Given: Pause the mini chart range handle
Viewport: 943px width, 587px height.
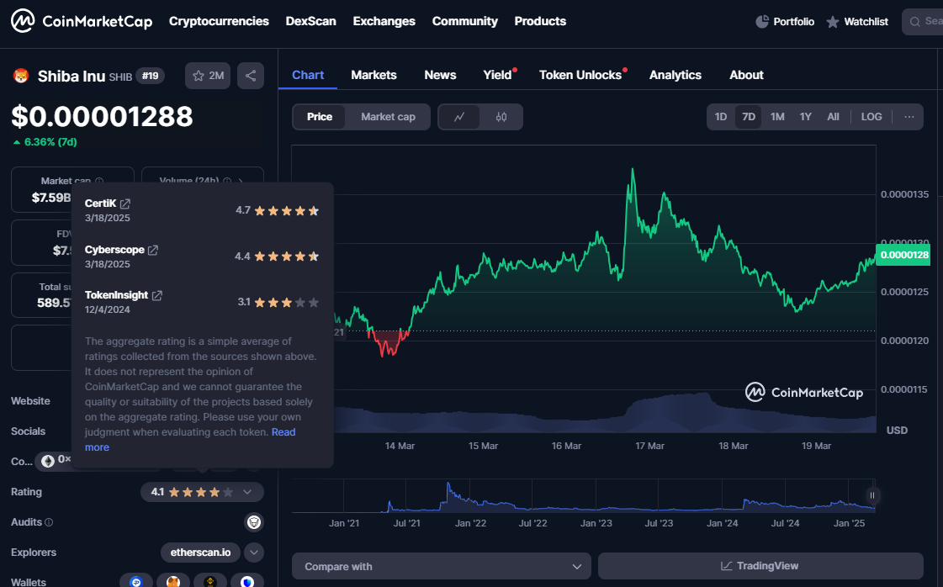Looking at the screenshot, I should pyautogui.click(x=872, y=495).
